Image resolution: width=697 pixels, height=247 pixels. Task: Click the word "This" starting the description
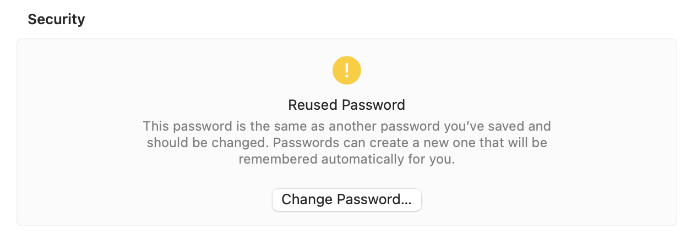155,126
